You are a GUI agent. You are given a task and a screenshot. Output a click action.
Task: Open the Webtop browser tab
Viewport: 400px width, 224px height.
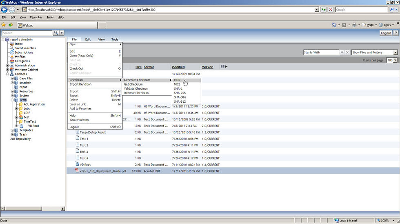tap(58, 25)
